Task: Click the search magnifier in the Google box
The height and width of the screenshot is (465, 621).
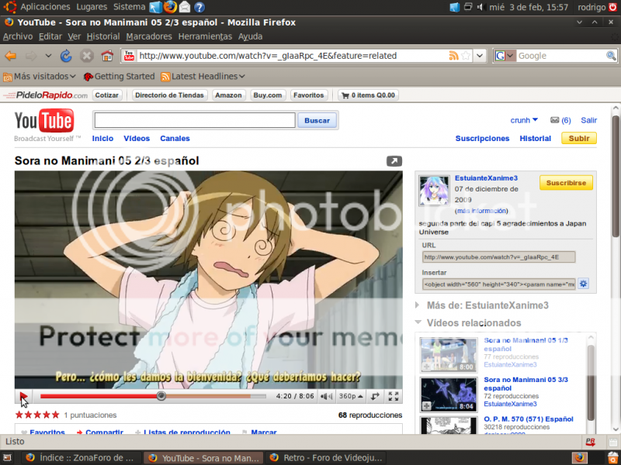Action: tap(611, 56)
